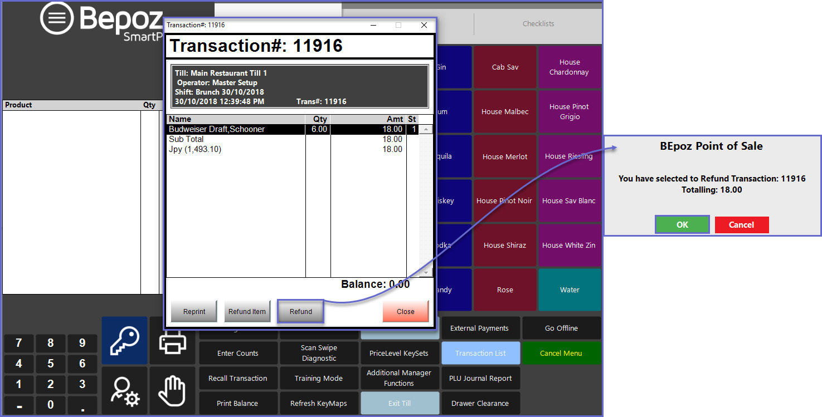Open the Transaction List function
This screenshot has height=417, width=822.
[480, 353]
